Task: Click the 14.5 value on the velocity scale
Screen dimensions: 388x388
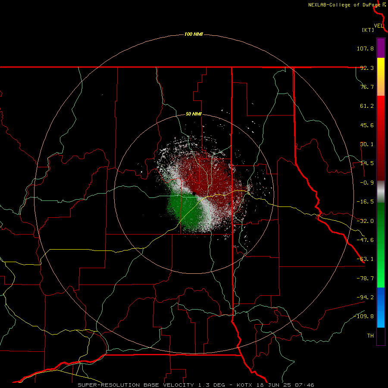Action: click(x=367, y=163)
